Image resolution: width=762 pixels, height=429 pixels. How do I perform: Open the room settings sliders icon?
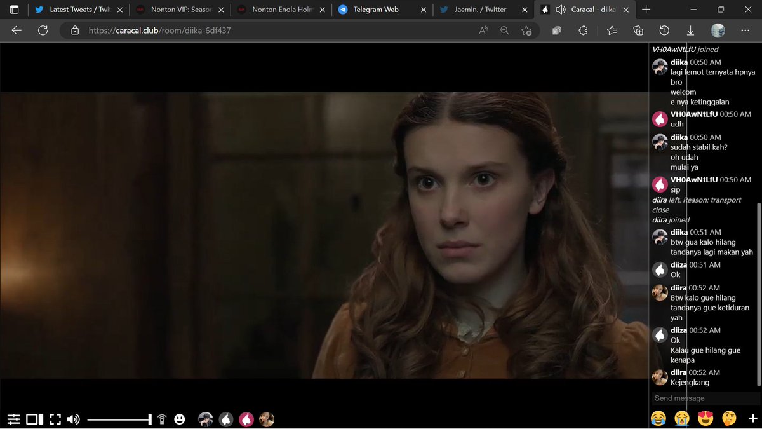13,419
